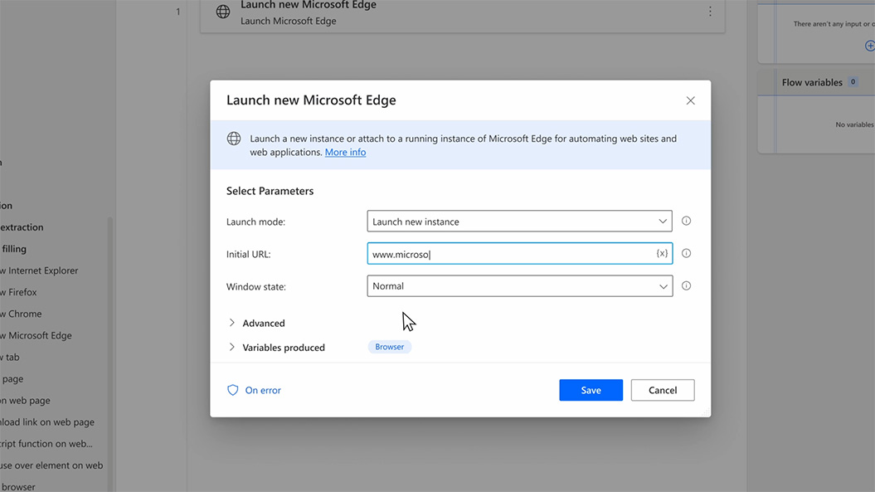Add a variable with the plus icon
Screen dimensions: 875x492
tap(870, 46)
